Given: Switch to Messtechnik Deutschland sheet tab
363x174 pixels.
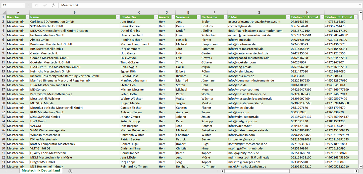Looking at the screenshot, I should (41, 170).
